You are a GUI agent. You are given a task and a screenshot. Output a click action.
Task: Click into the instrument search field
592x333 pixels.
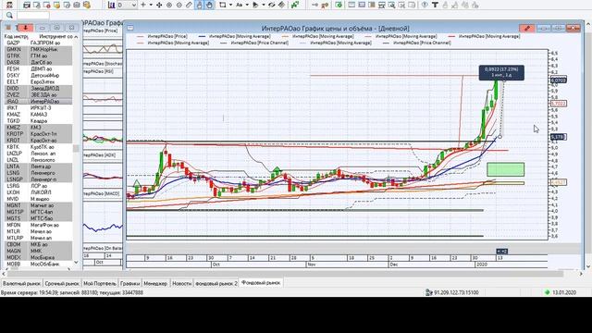point(33,15)
